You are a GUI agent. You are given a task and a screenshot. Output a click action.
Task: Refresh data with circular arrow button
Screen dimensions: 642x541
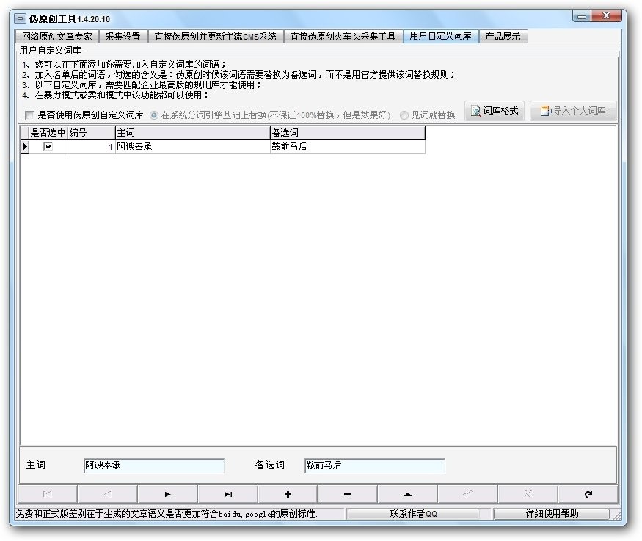point(588,494)
